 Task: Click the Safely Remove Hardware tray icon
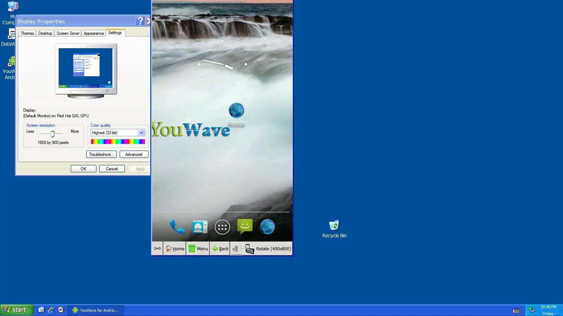[532, 310]
